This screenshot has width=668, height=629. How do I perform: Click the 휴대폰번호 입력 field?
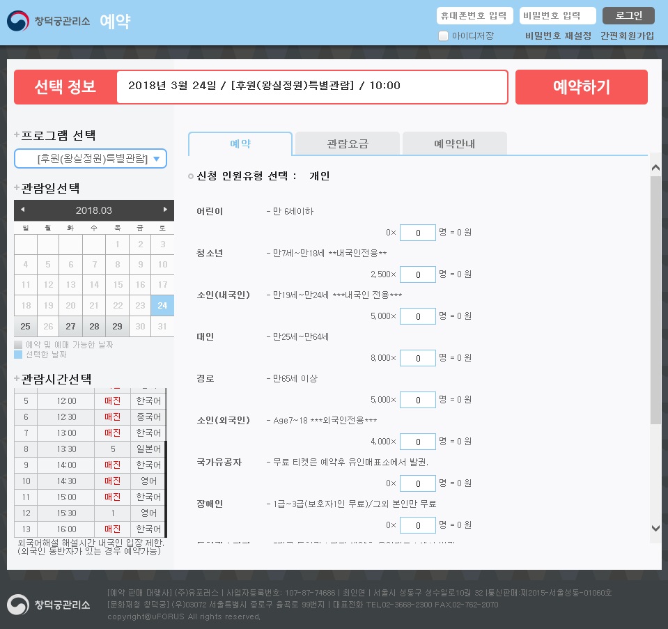(475, 15)
